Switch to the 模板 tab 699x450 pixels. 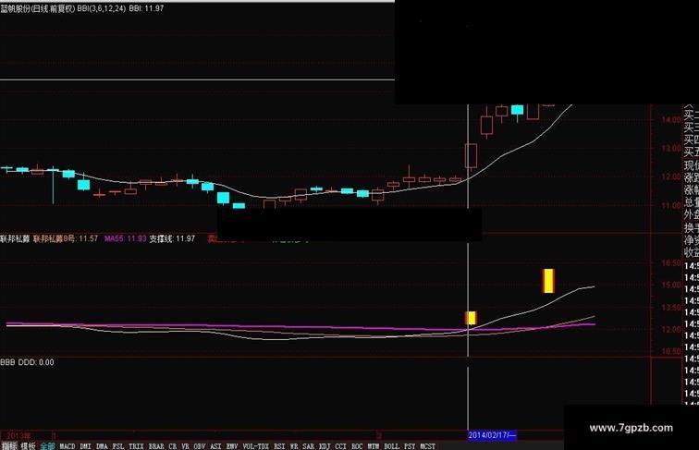pyautogui.click(x=29, y=446)
